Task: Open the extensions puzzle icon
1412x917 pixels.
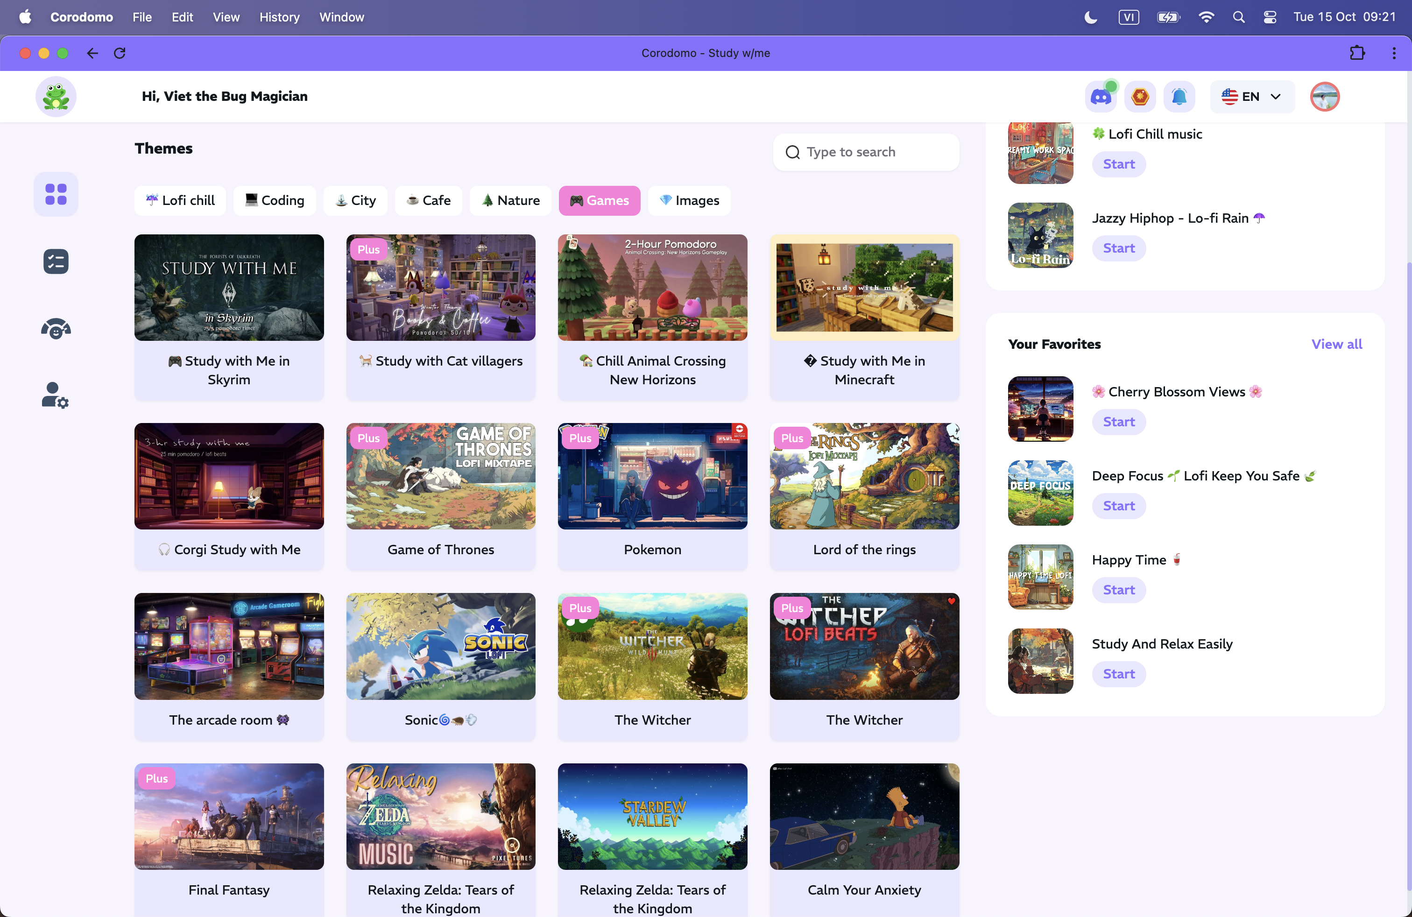Action: point(1357,53)
